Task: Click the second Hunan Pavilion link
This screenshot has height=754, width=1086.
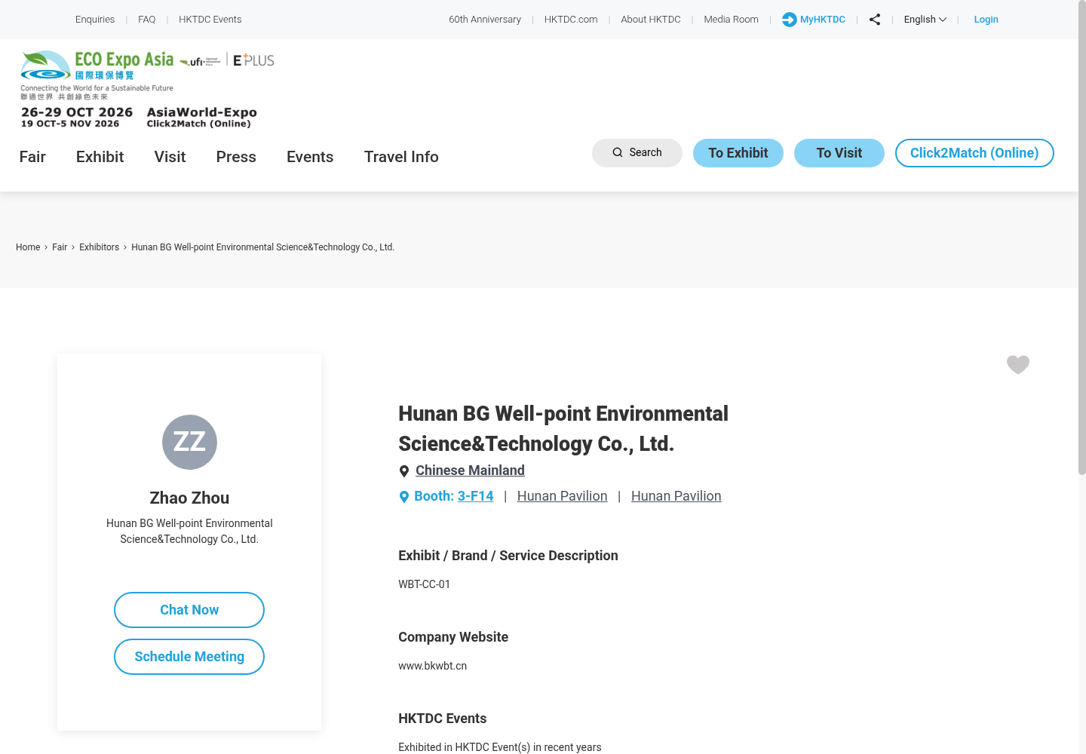Action: click(676, 496)
